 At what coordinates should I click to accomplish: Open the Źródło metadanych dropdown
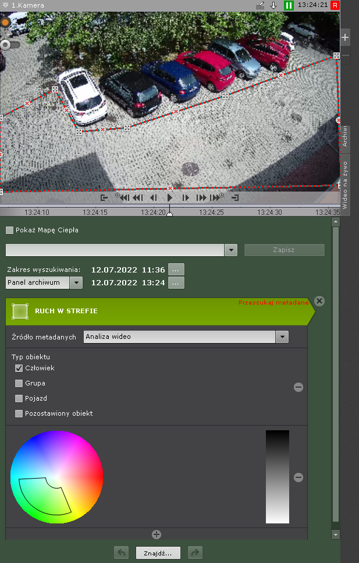pos(282,337)
